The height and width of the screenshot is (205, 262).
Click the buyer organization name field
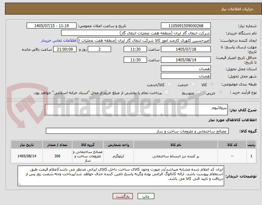(136, 33)
